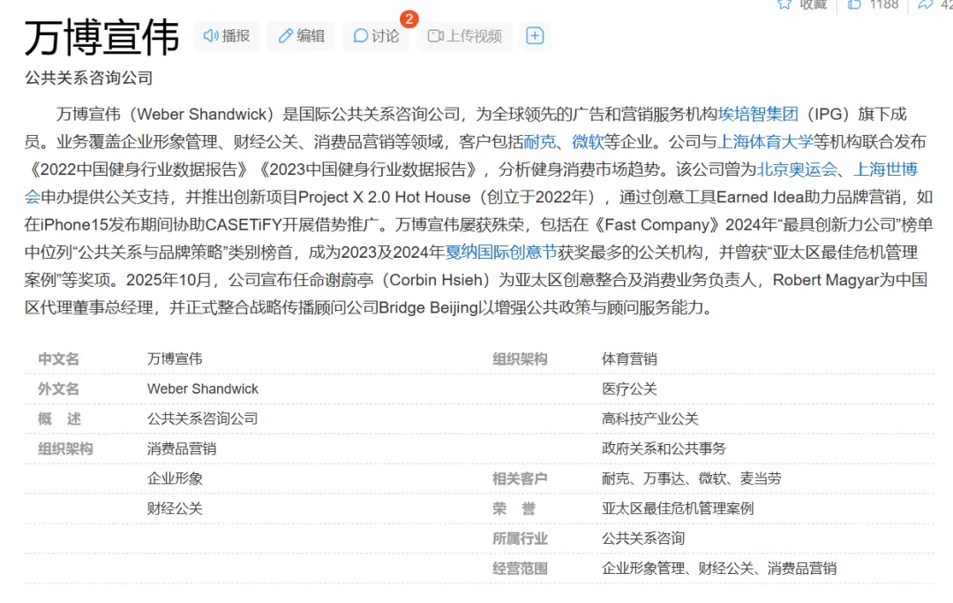Click the 上传视频 upload video button
953x603 pixels.
[464, 36]
